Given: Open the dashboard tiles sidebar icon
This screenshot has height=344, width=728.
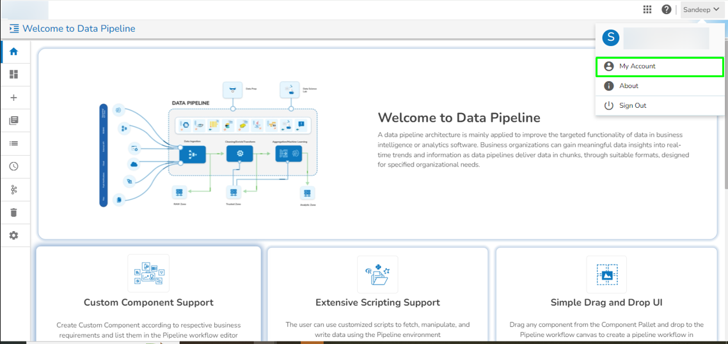Looking at the screenshot, I should (14, 74).
